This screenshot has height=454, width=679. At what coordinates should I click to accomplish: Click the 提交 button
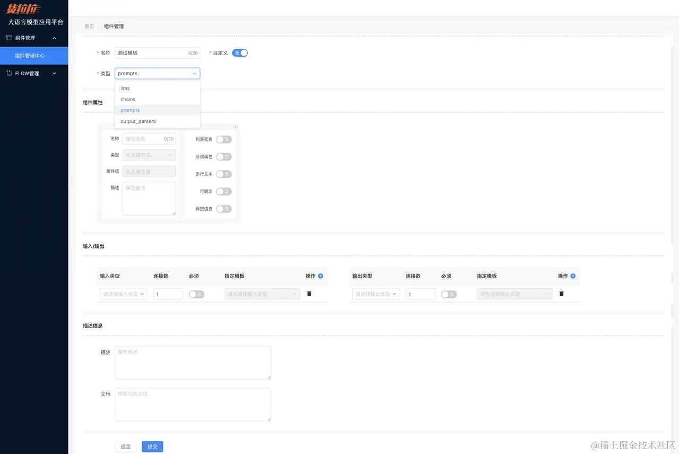(152, 447)
